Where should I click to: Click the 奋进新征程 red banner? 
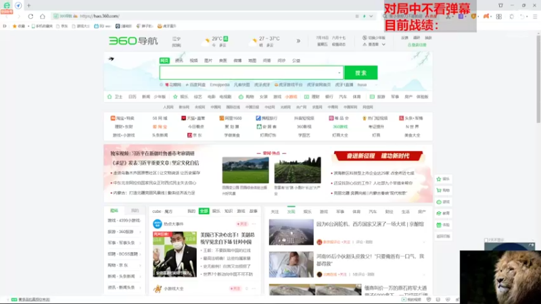point(378,156)
